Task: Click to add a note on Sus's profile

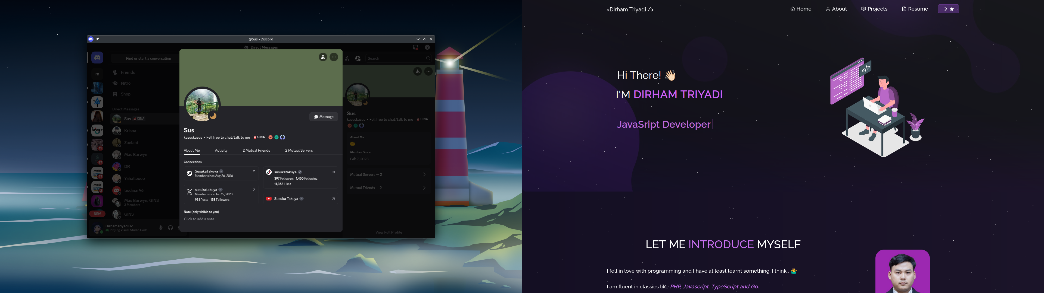Action: click(x=199, y=219)
